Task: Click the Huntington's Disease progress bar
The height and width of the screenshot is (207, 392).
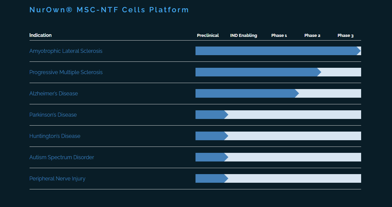Action: coord(278,136)
